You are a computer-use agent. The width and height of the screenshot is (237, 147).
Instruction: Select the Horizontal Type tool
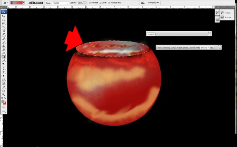point(4,72)
